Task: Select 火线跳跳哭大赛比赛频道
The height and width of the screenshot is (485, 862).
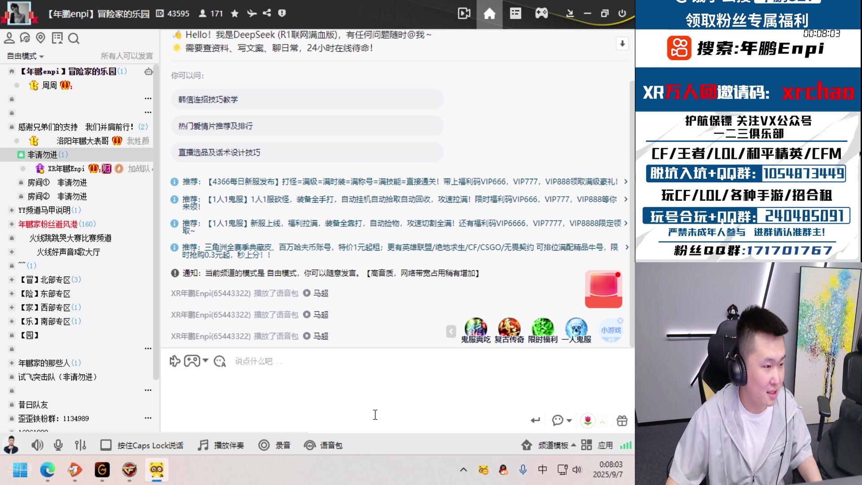Action: point(70,238)
